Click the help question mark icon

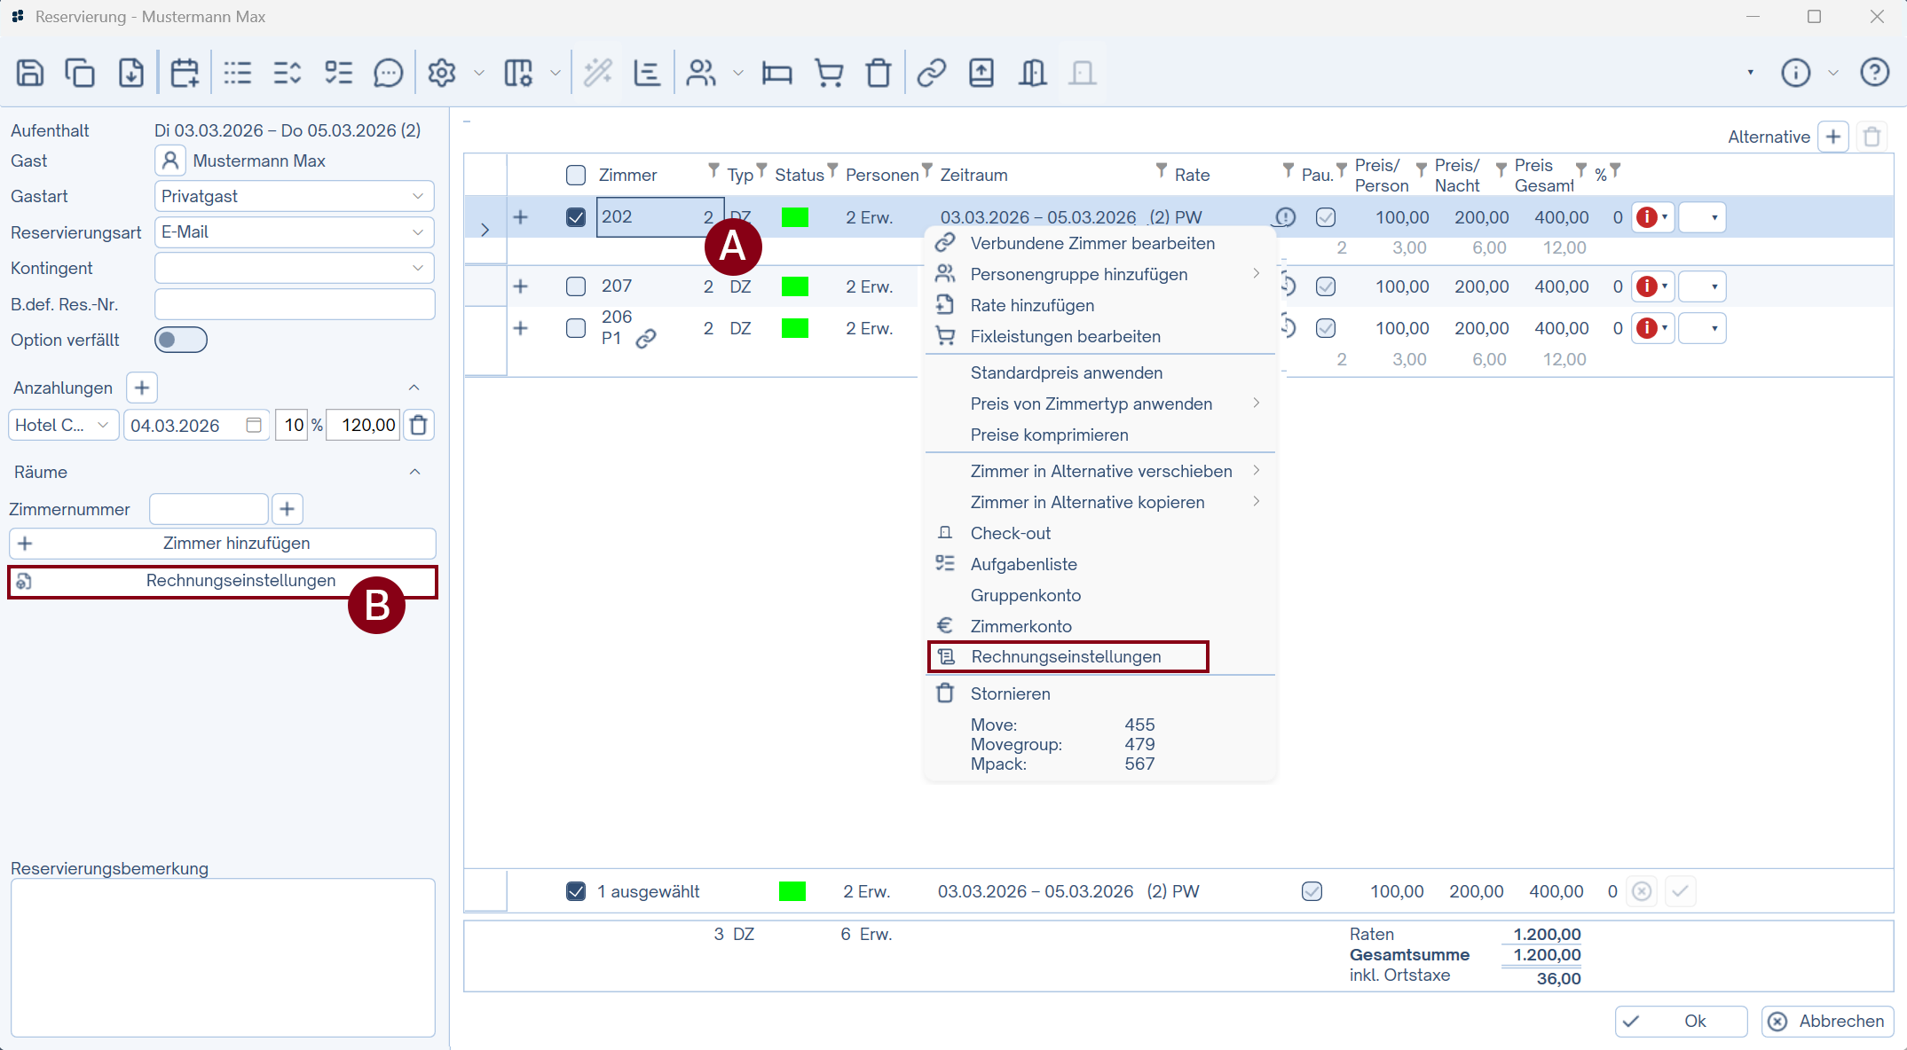pyautogui.click(x=1874, y=73)
